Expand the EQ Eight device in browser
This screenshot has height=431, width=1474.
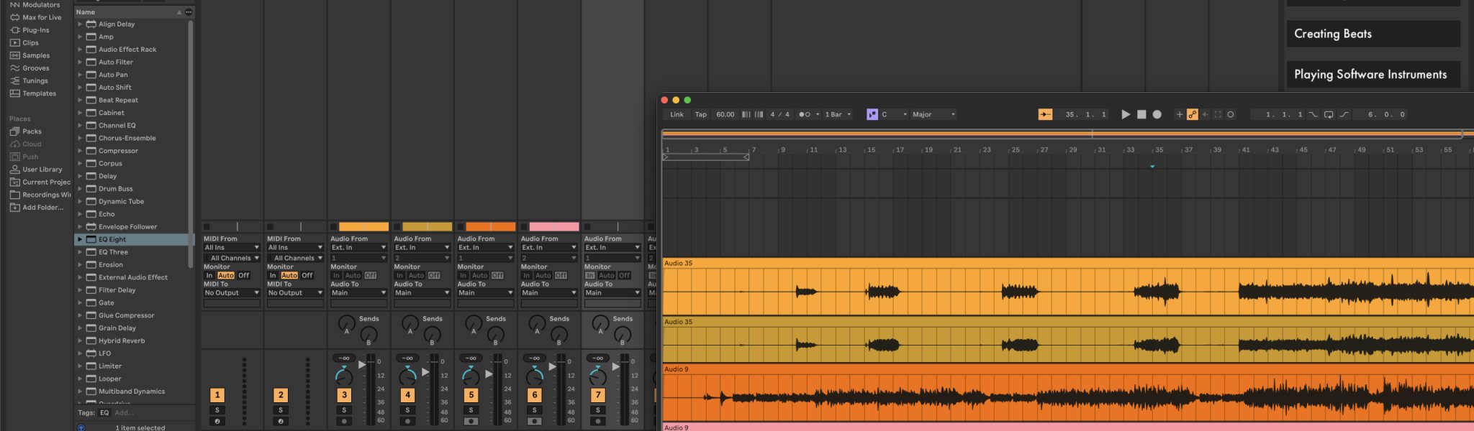pos(80,239)
